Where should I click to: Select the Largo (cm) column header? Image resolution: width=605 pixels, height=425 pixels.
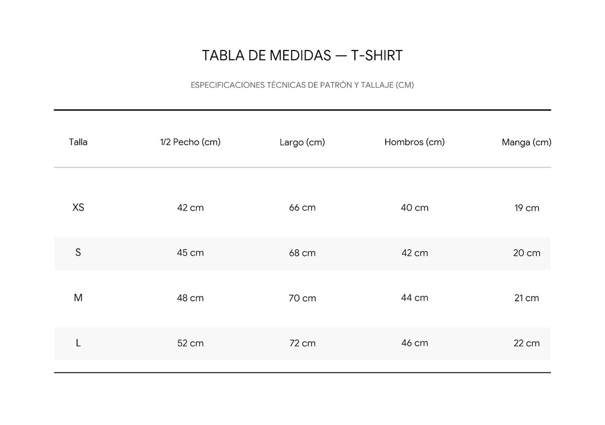coord(302,142)
